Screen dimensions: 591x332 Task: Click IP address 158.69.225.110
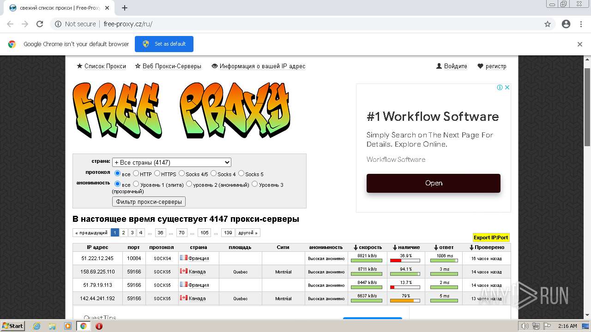[x=97, y=272]
